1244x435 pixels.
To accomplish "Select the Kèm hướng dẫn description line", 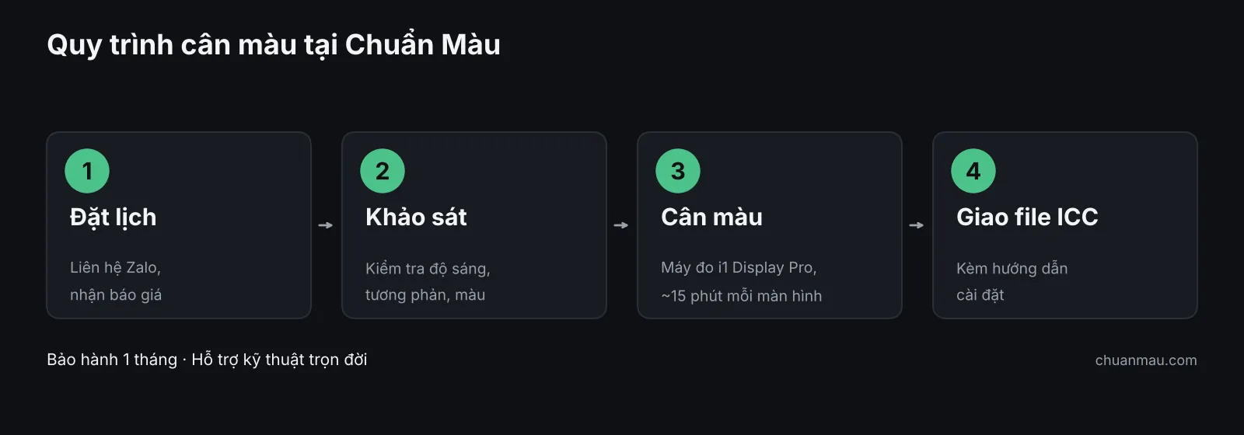I will pyautogui.click(x=1012, y=269).
